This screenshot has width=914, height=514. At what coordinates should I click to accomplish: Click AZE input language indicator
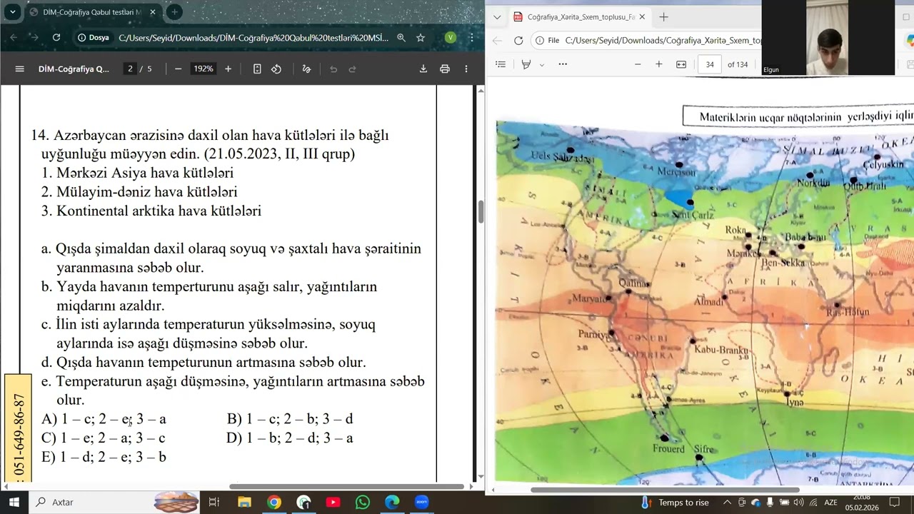pyautogui.click(x=830, y=503)
